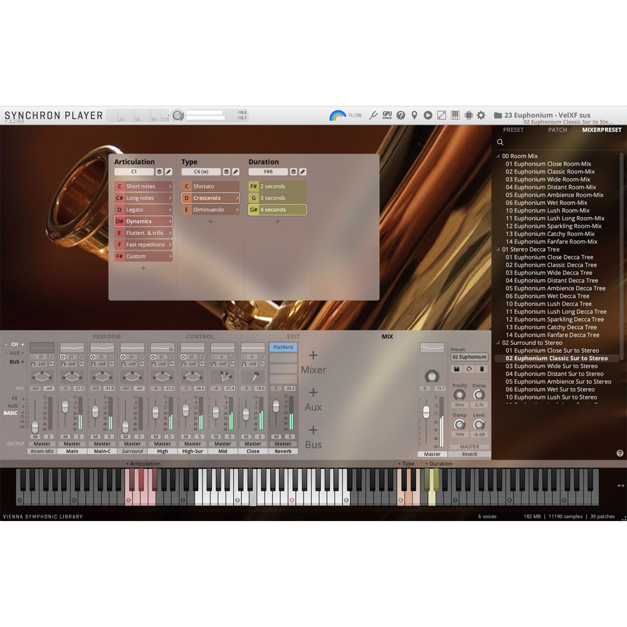Viewport: 627px width, 627px height.
Task: Expand the Legato articulation arrow
Action: coord(170,209)
